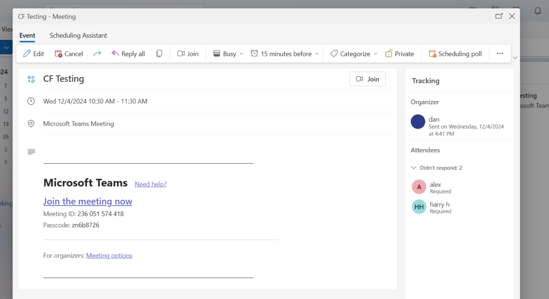Viewport: 549px width, 299px height.
Task: Open the Categorize dropdown
Action: pyautogui.click(x=354, y=54)
